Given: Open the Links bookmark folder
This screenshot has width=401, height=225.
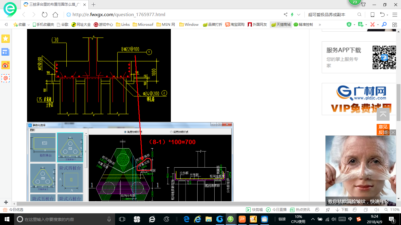Looking at the screenshot, I should coord(123,25).
